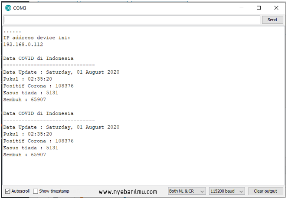Click the Arduino logo icon in title bar

[x=8, y=8]
